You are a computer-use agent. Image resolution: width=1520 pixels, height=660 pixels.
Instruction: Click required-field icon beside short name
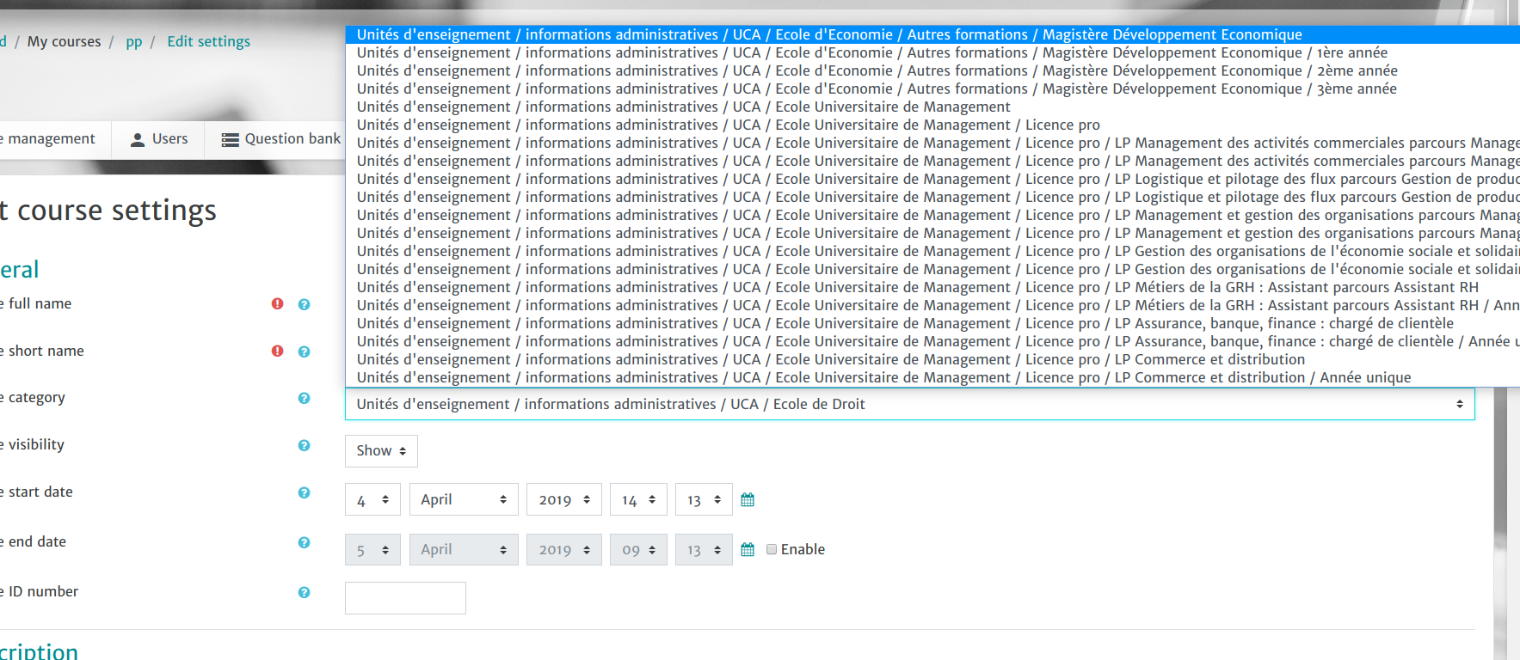[x=277, y=351]
